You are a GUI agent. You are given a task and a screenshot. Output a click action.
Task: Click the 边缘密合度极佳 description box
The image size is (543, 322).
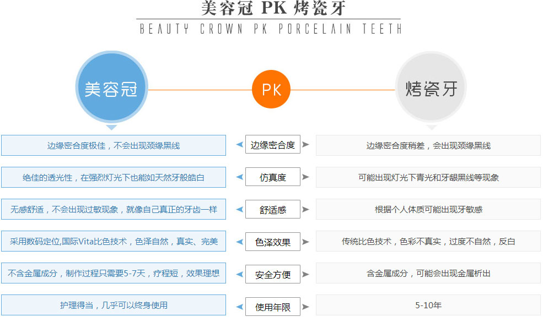[x=114, y=145]
